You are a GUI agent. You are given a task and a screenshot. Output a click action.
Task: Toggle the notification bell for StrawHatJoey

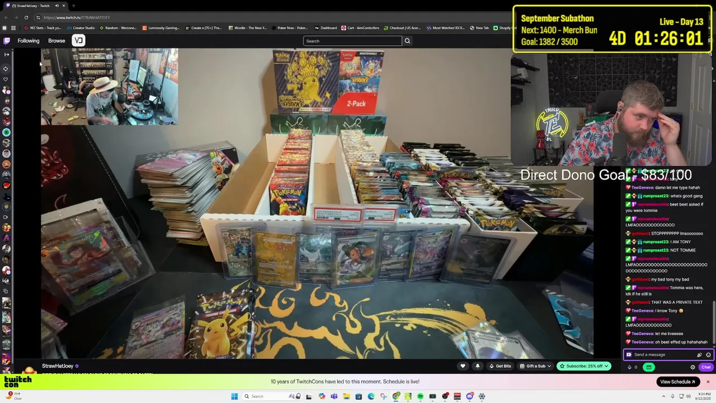pos(477,366)
